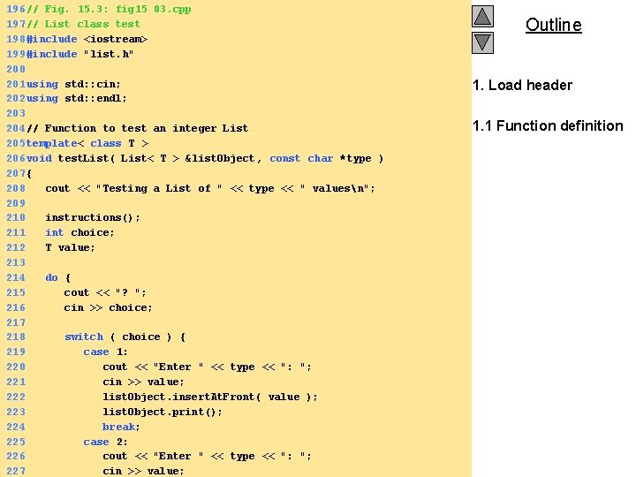Click the 'case 2:' label
This screenshot has height=477, width=636.
pos(105,442)
